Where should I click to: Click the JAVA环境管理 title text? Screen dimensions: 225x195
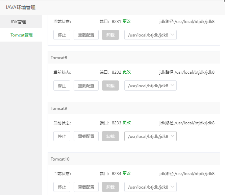click(x=20, y=7)
